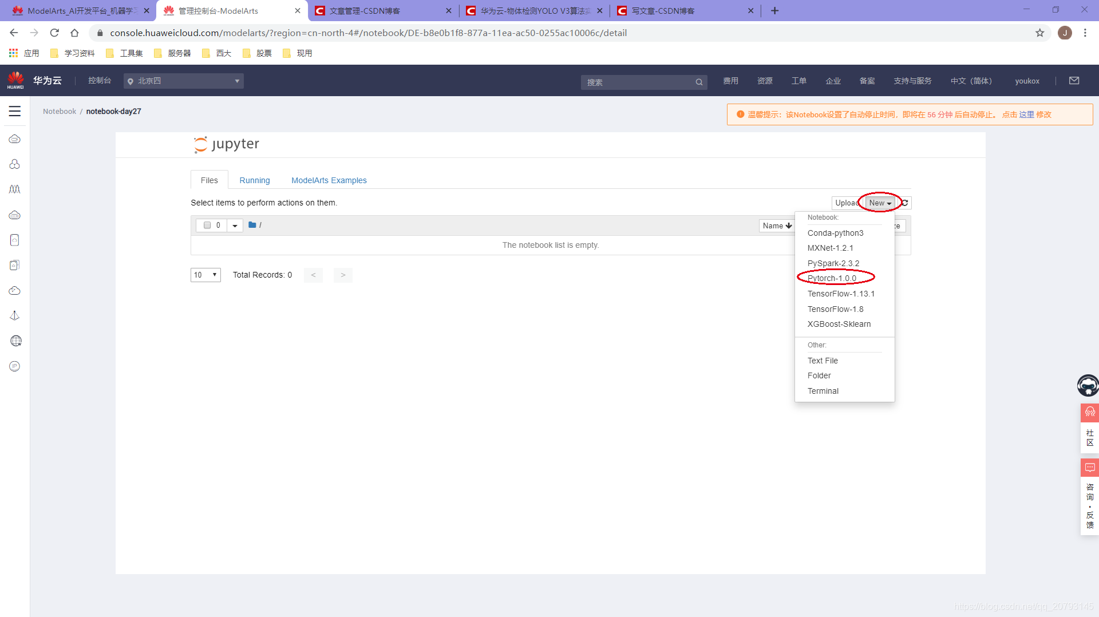Create a PySpark-2.3.2 notebook
This screenshot has height=617, width=1099.
833,263
